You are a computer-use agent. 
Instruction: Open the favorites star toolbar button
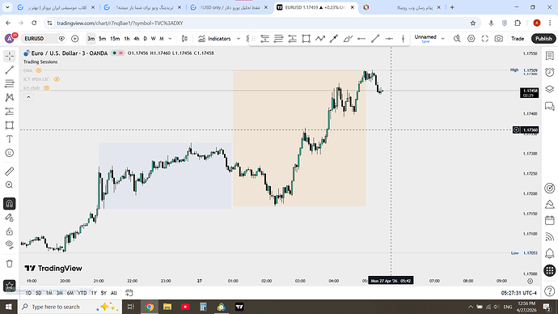pos(10,286)
